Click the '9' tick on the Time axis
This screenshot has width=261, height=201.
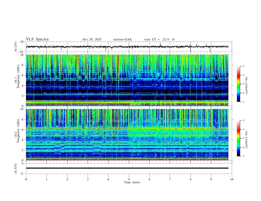tap(211, 179)
